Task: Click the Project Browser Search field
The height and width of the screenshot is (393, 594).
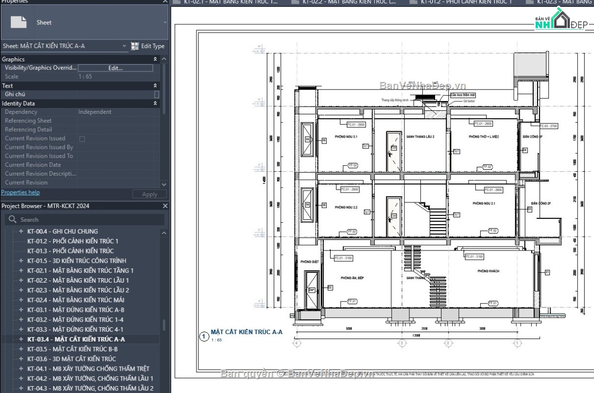Action: point(84,219)
